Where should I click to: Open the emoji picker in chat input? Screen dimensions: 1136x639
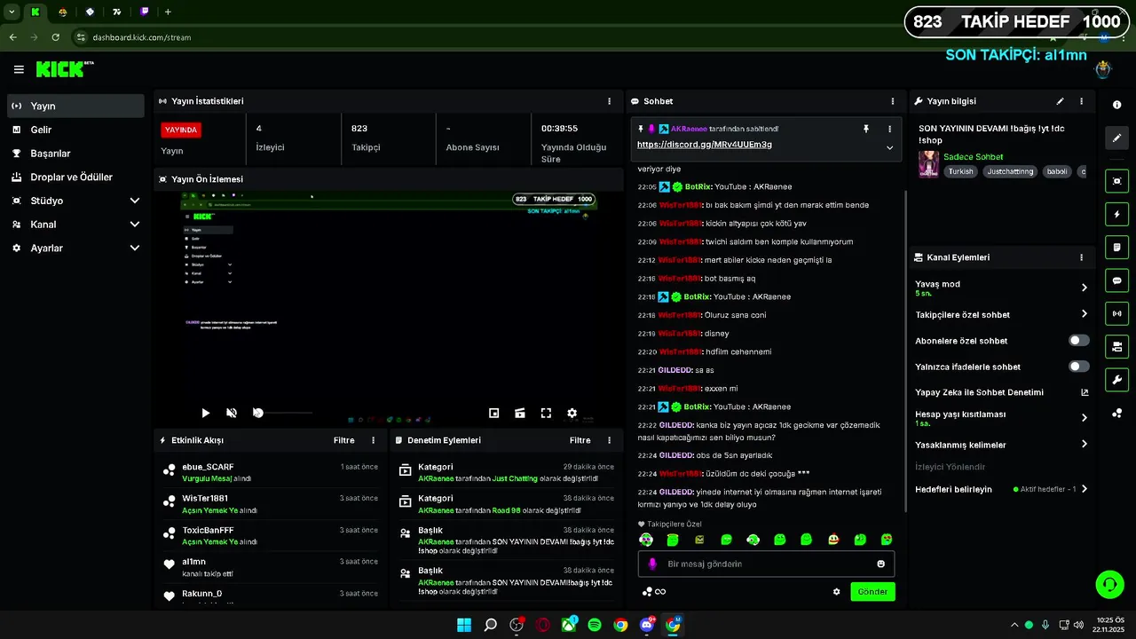[x=880, y=564]
